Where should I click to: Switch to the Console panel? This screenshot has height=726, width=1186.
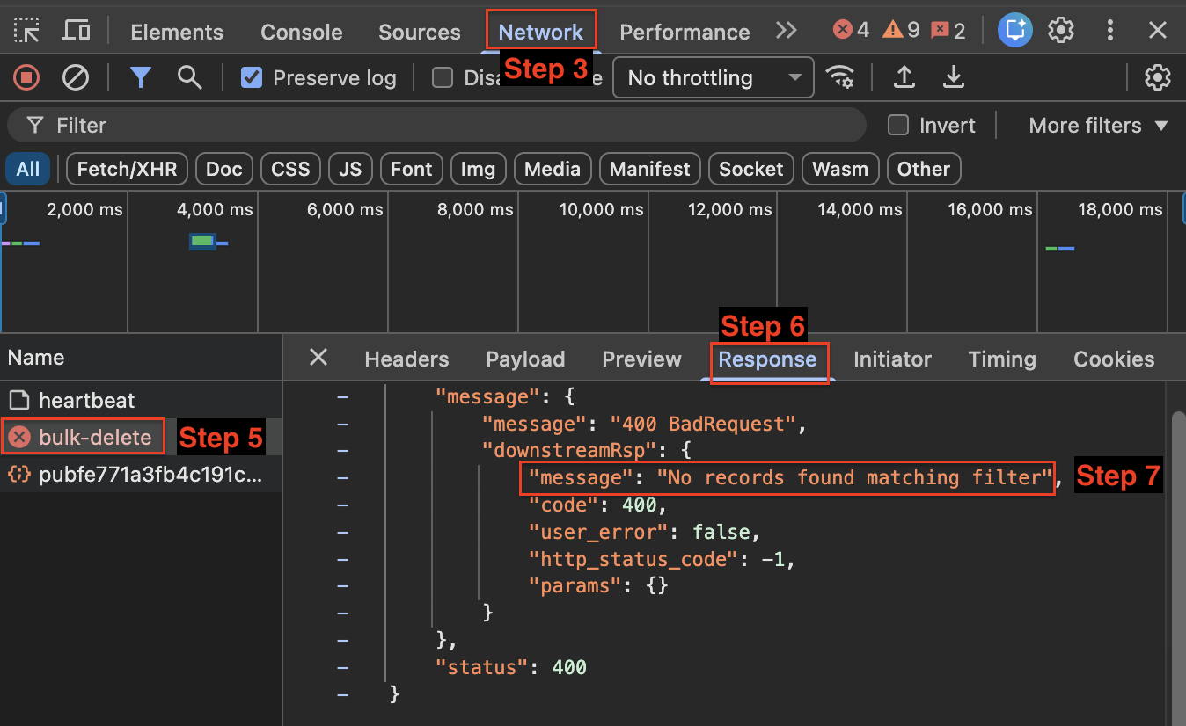click(301, 32)
